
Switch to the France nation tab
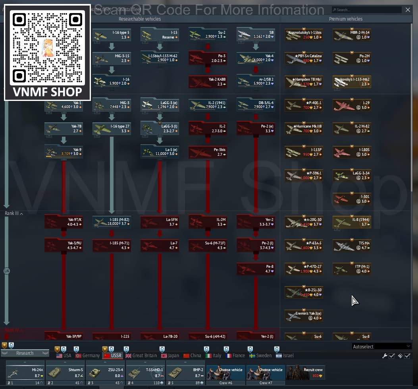click(x=235, y=356)
